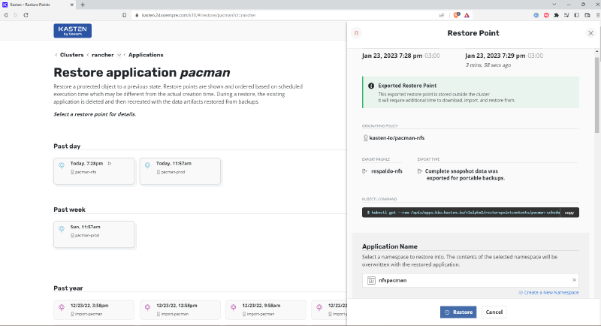The width and height of the screenshot is (601, 326).
Task: Click the browser back button
Action: 6,15
